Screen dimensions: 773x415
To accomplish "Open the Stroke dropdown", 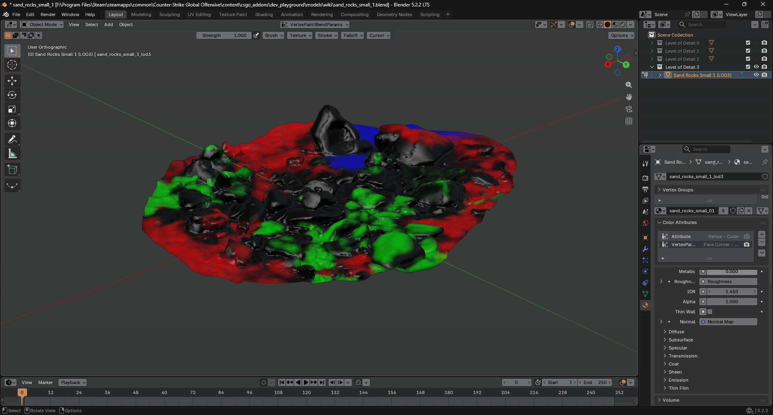I will (327, 35).
